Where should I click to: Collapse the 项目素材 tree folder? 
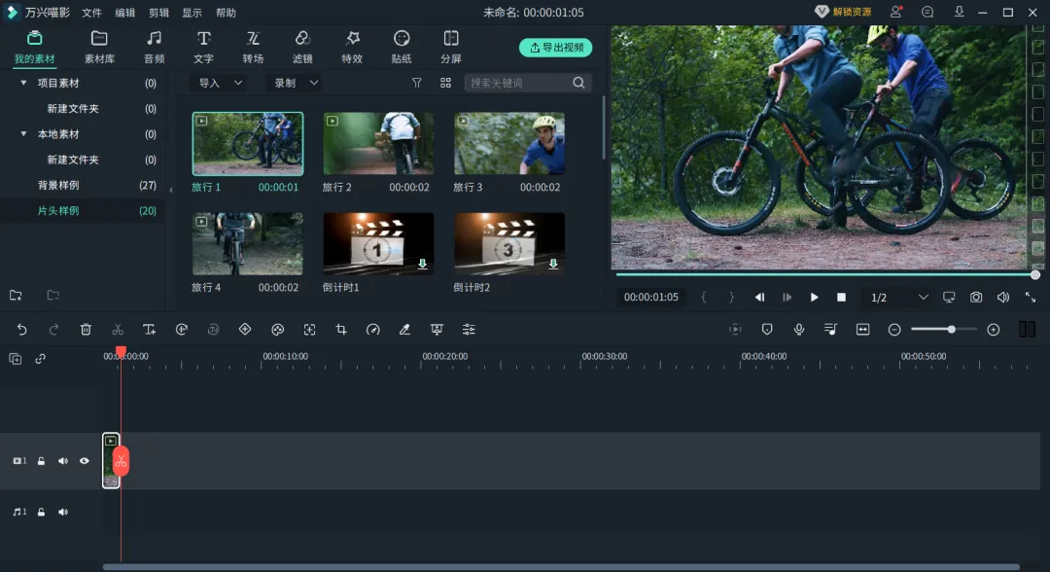23,84
